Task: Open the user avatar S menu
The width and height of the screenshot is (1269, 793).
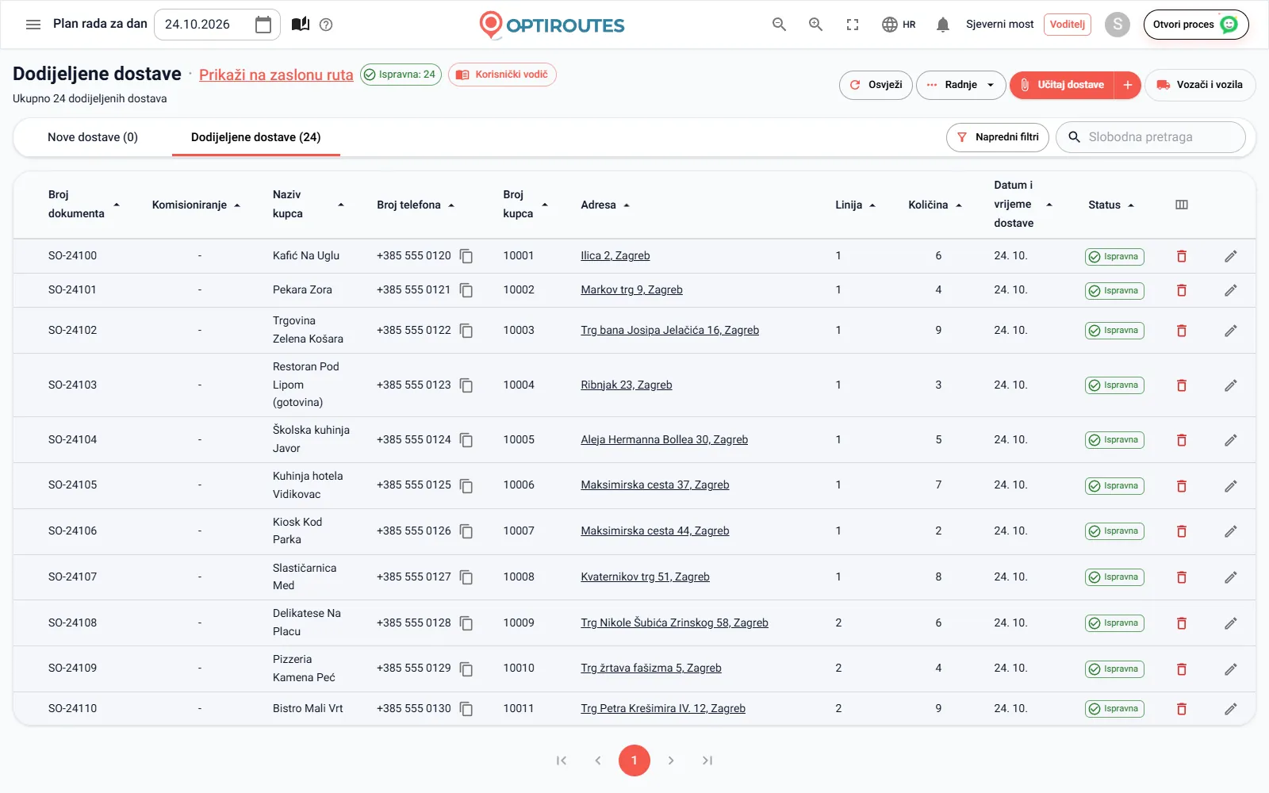Action: coord(1118,25)
